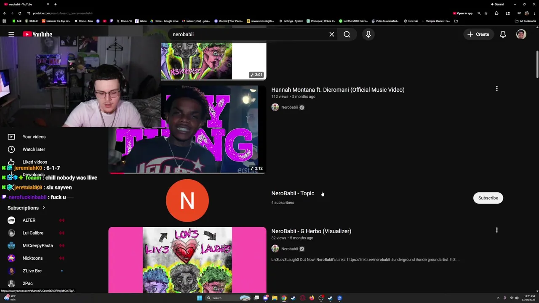Open the thumbnail with 2:01 duration
The image size is (539, 303).
click(x=213, y=61)
